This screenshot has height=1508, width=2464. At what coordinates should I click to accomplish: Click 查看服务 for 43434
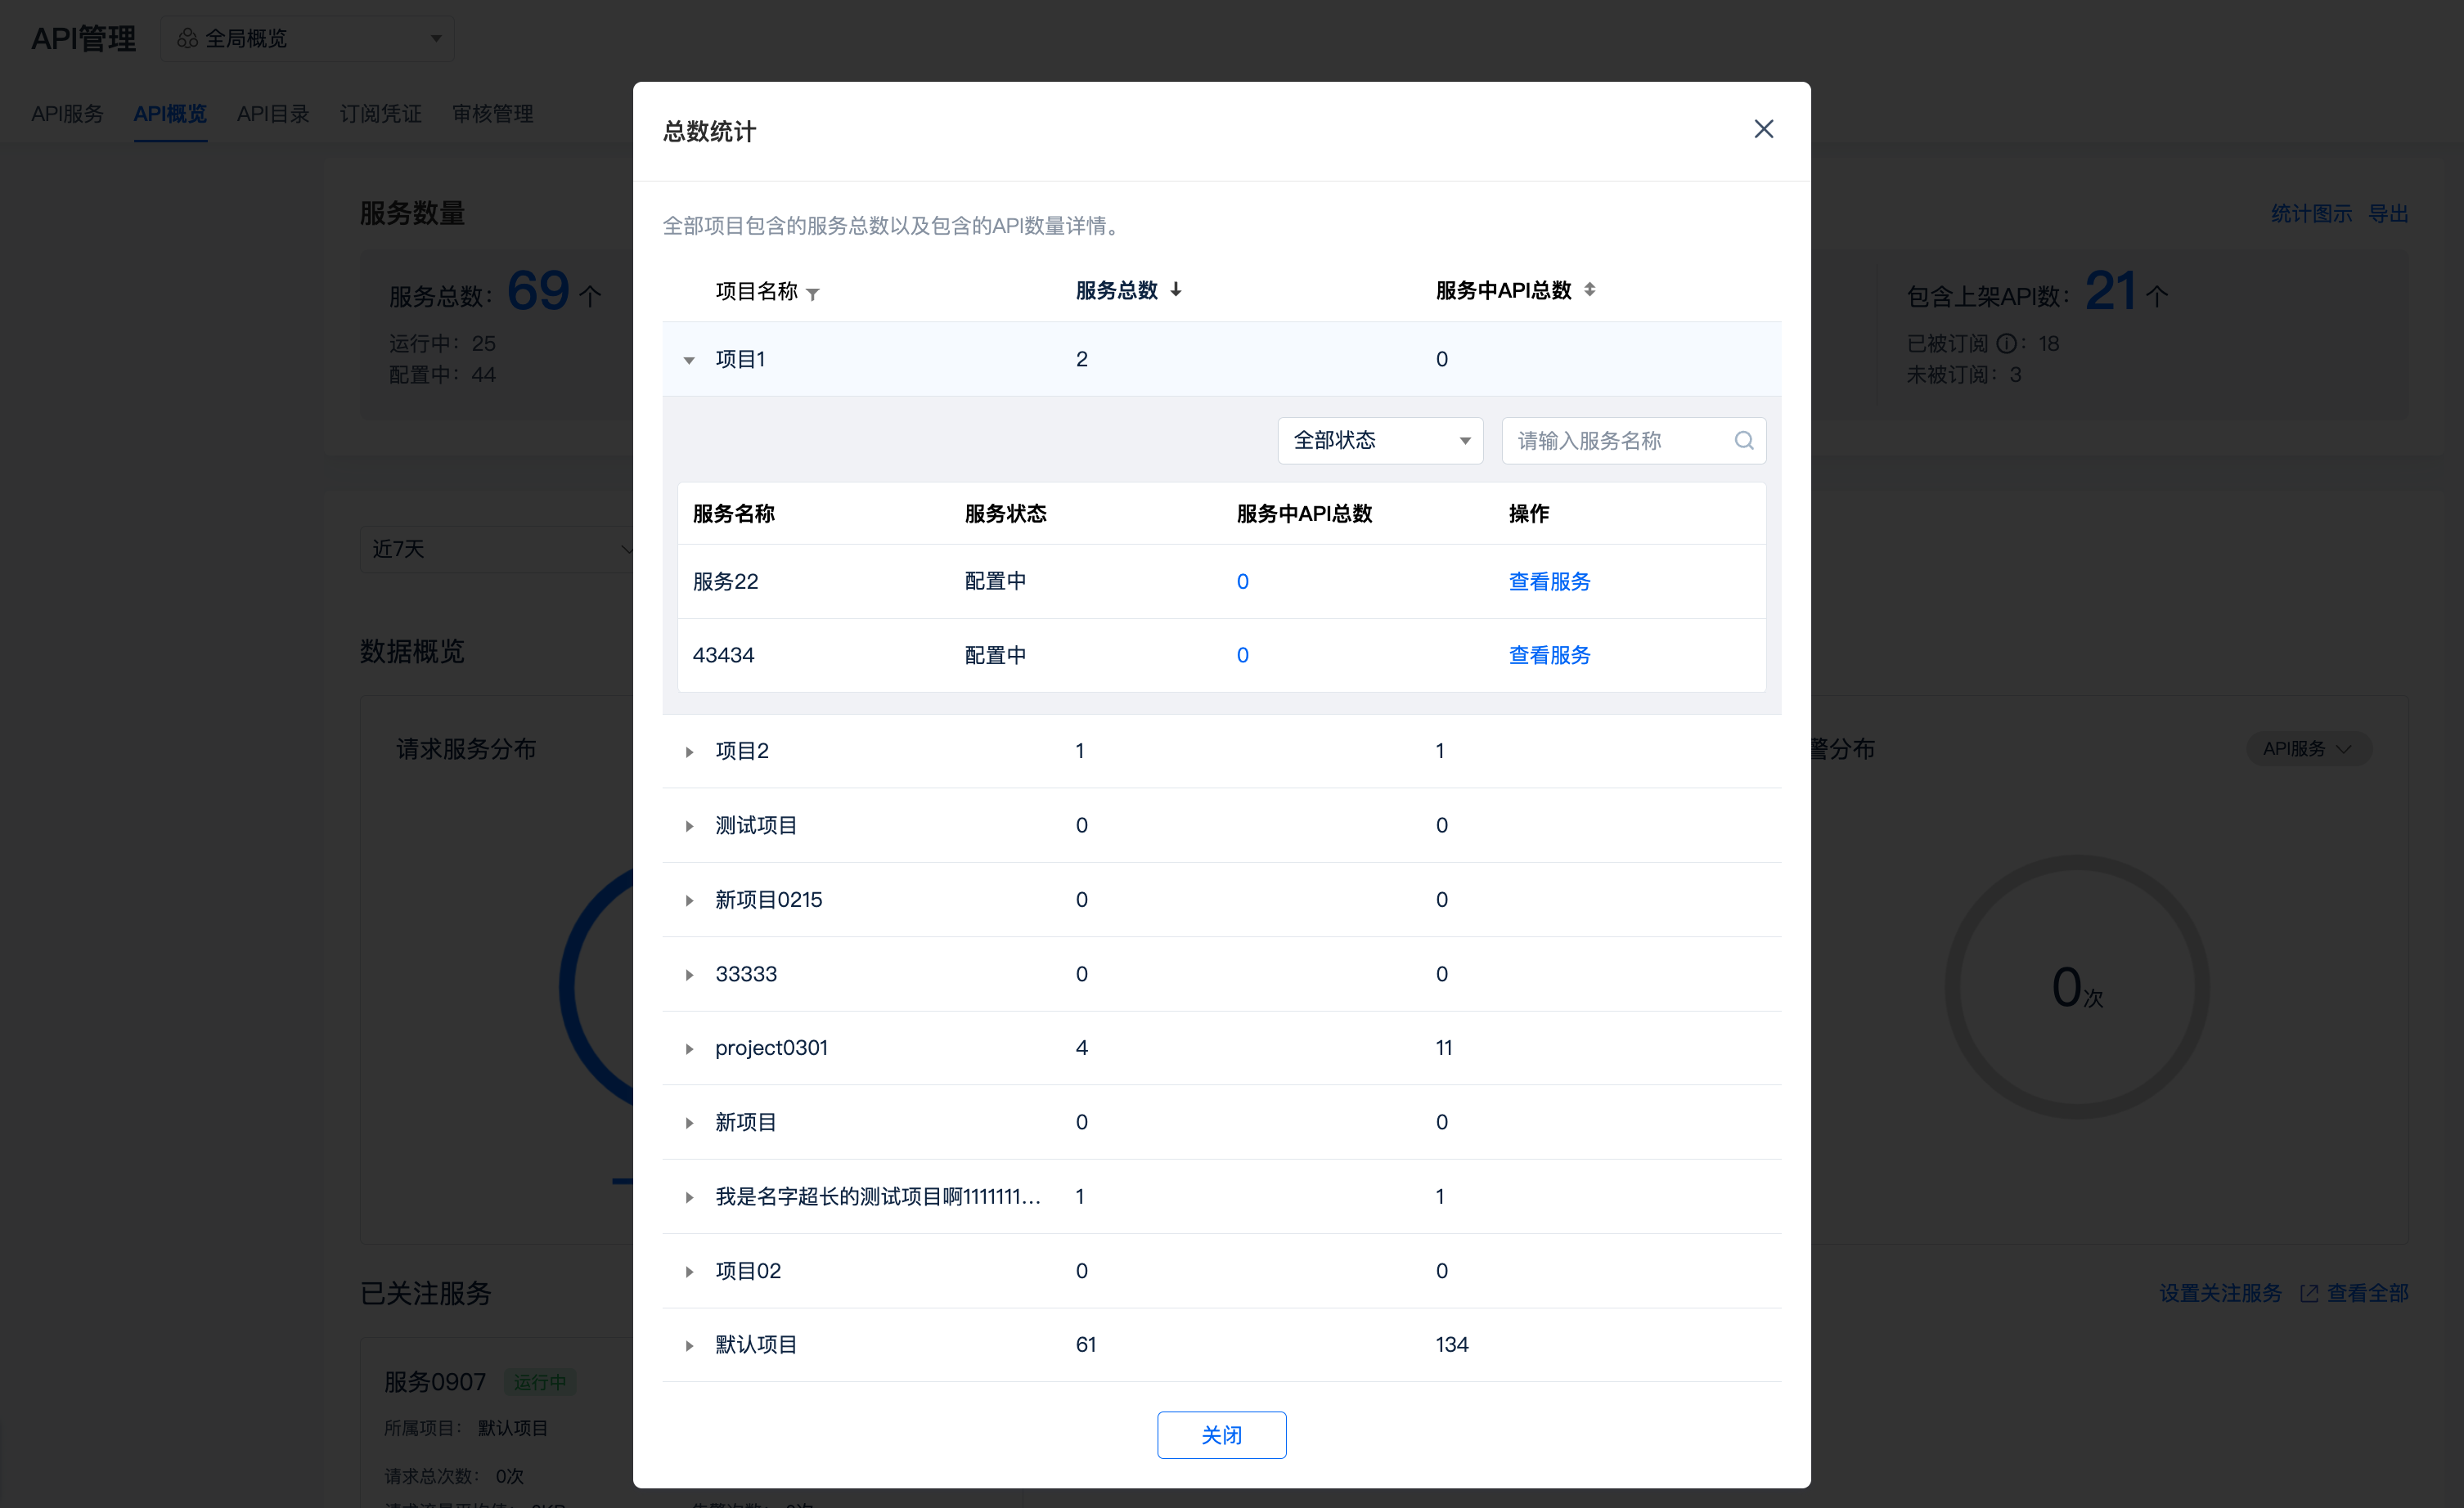tap(1549, 656)
